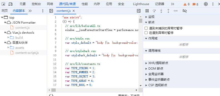
Task: Deactivate all breakpoints icon
Action: (x=185, y=11)
